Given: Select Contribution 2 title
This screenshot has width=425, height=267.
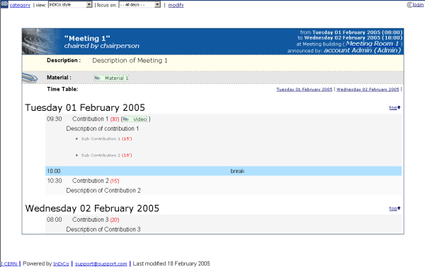Looking at the screenshot, I should click(x=90, y=181).
